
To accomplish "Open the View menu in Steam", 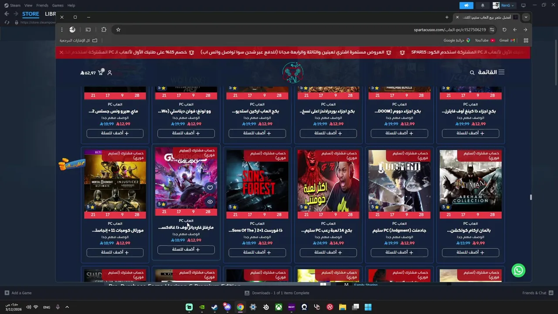I will 28,5.
